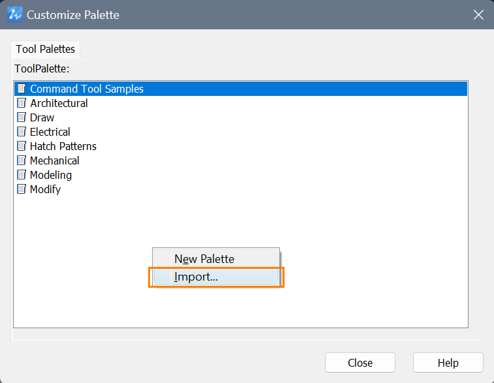Choose New Palette from the context menu

coord(216,259)
